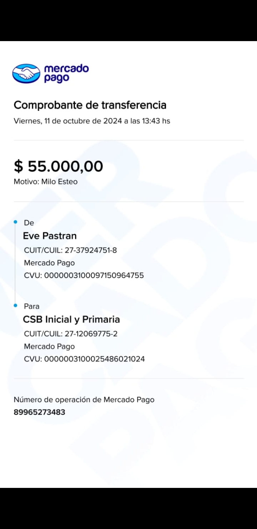The image size is (257, 529).
Task: Select the $ 55.000,00 amount
Action: tap(59, 166)
